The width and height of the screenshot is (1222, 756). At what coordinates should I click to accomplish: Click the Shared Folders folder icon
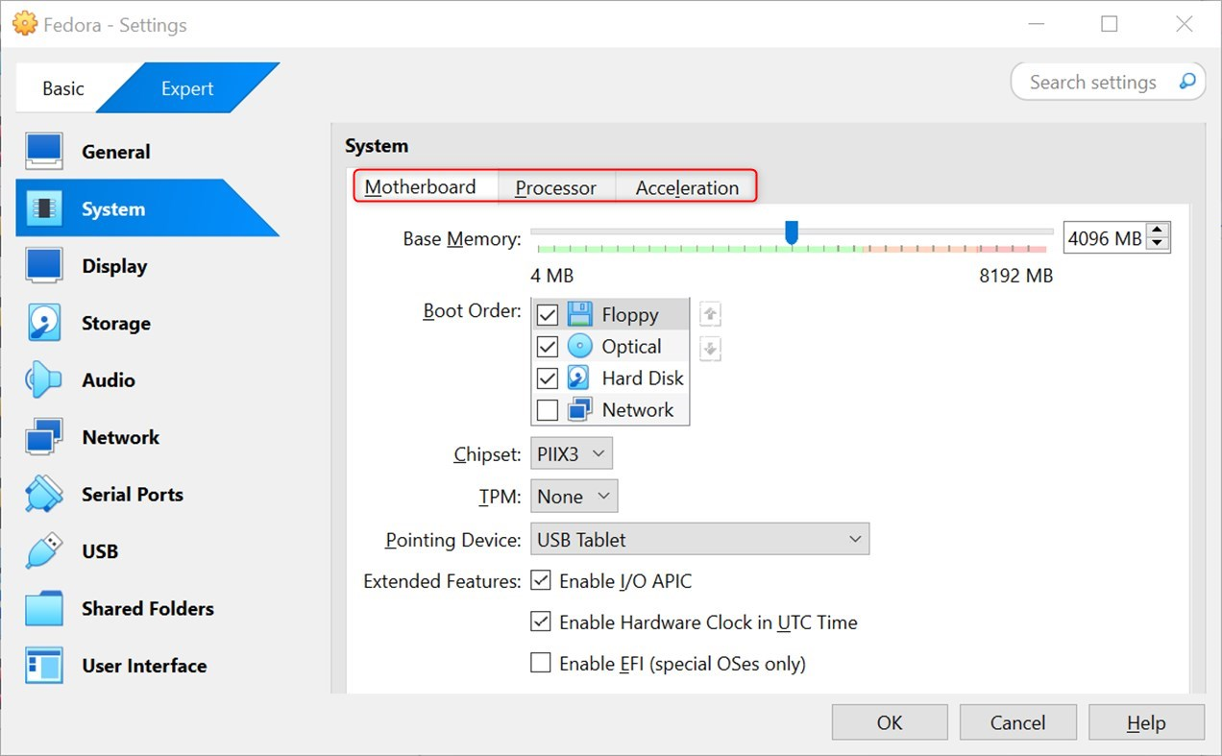click(x=44, y=608)
